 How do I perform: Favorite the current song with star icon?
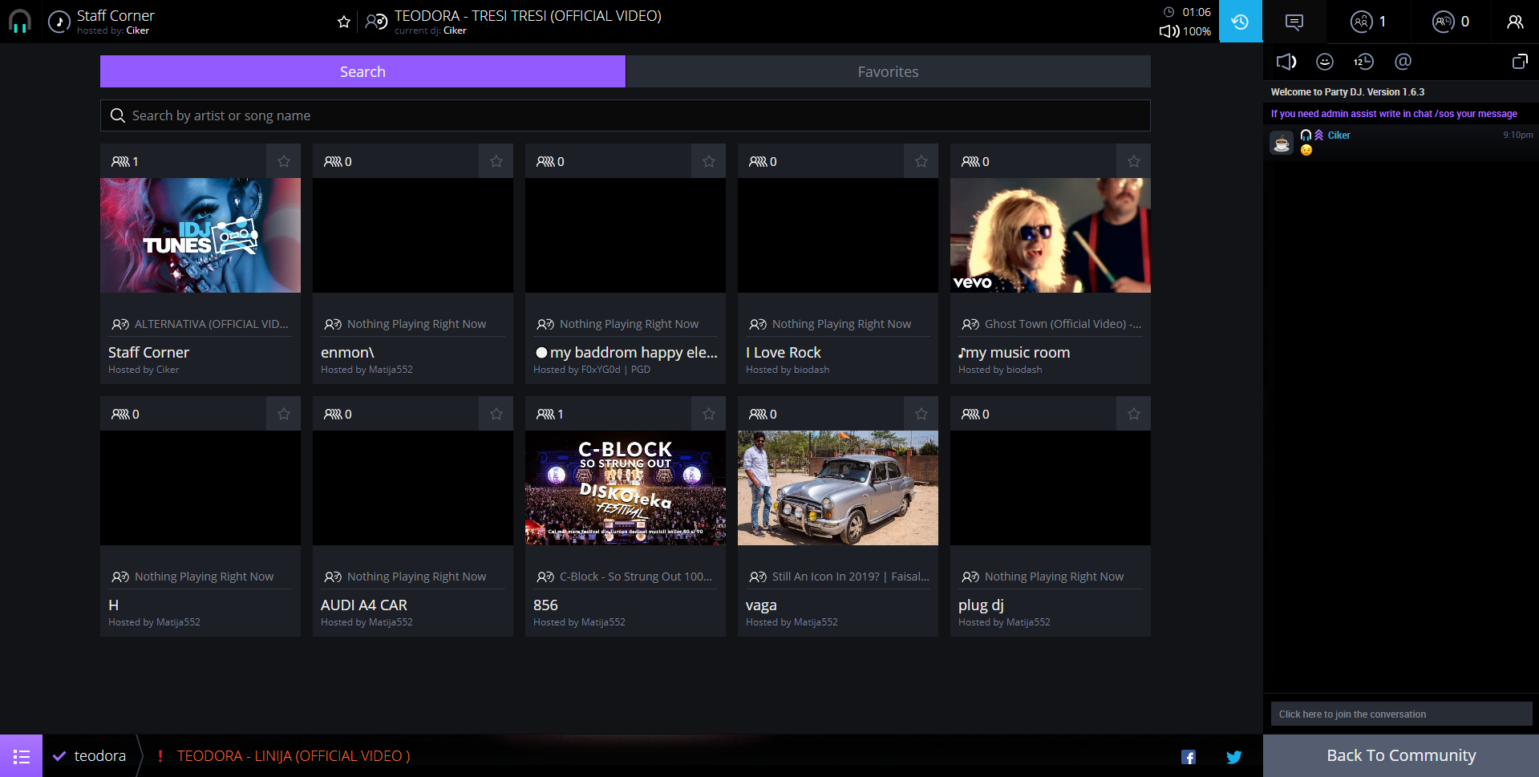[x=344, y=22]
